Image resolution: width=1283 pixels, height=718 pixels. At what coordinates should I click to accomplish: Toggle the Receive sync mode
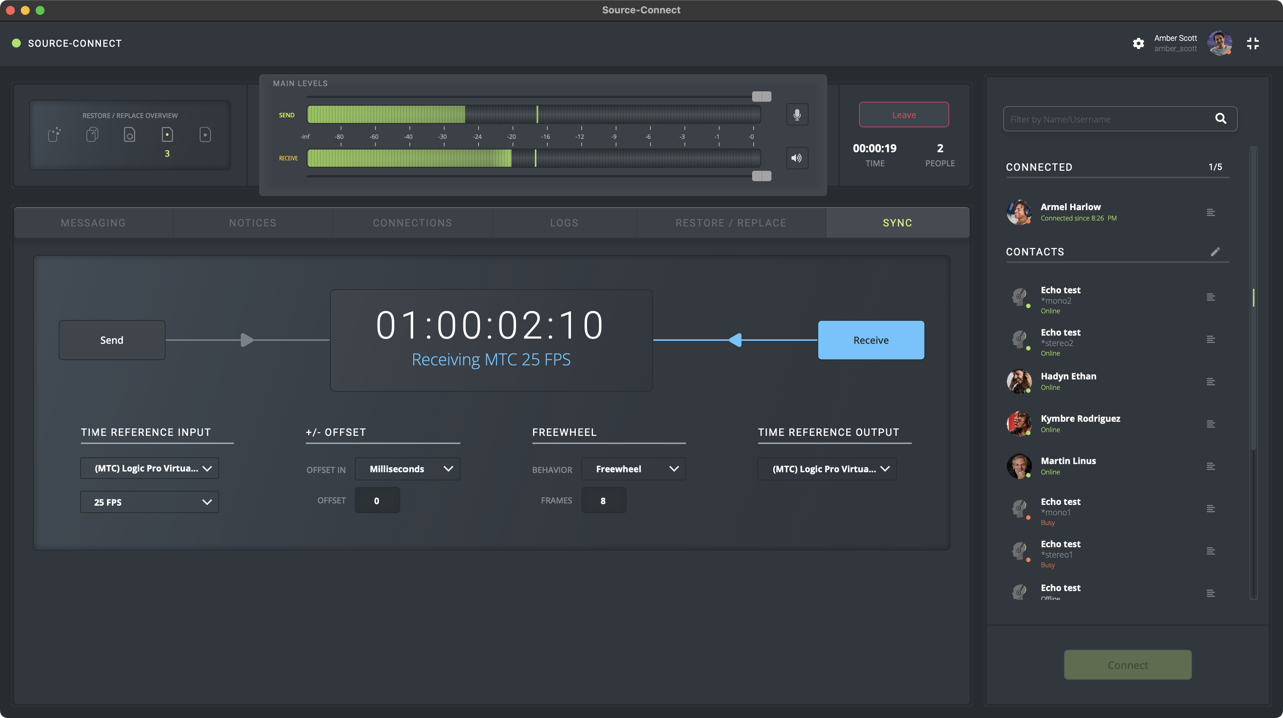871,340
